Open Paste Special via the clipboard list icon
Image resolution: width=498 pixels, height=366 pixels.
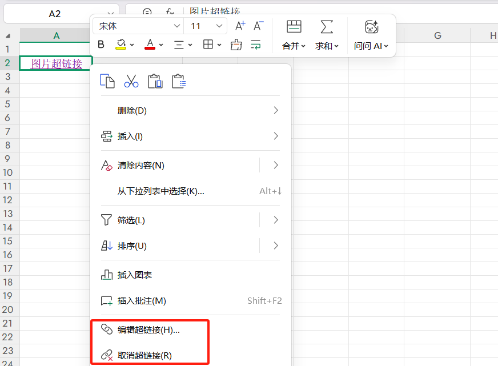(179, 81)
